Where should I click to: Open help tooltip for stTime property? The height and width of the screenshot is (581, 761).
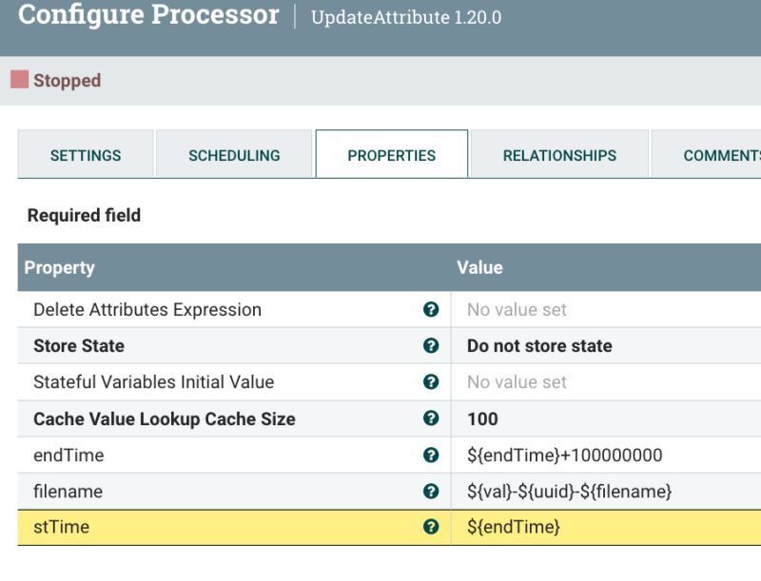point(430,527)
